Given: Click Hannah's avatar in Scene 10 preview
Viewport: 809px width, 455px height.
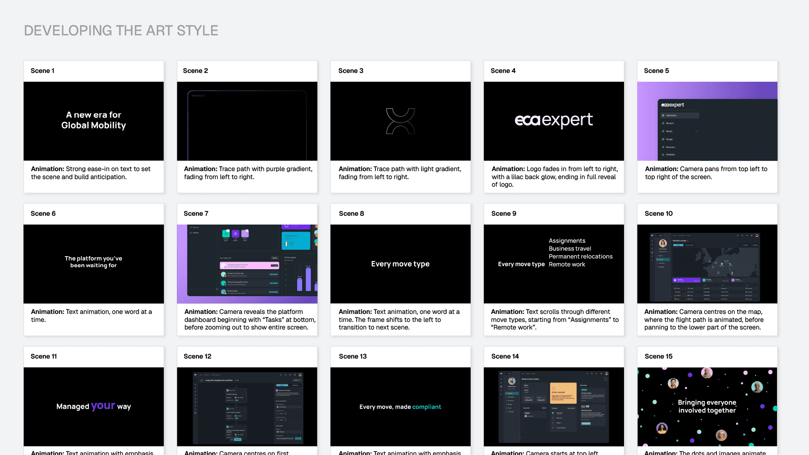Looking at the screenshot, I should pos(663,244).
